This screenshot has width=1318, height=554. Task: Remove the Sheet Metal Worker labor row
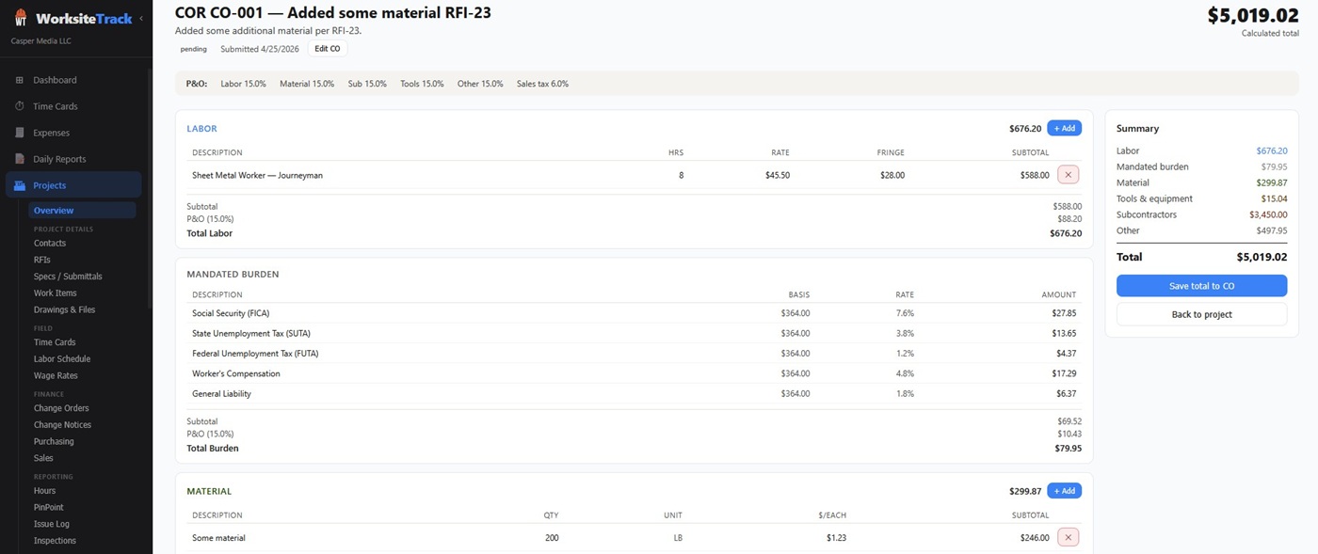point(1068,175)
